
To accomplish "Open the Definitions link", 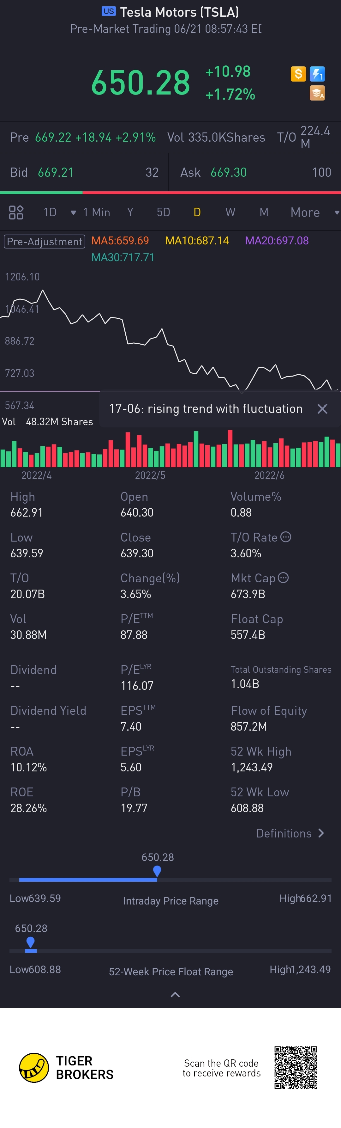I will tap(290, 833).
